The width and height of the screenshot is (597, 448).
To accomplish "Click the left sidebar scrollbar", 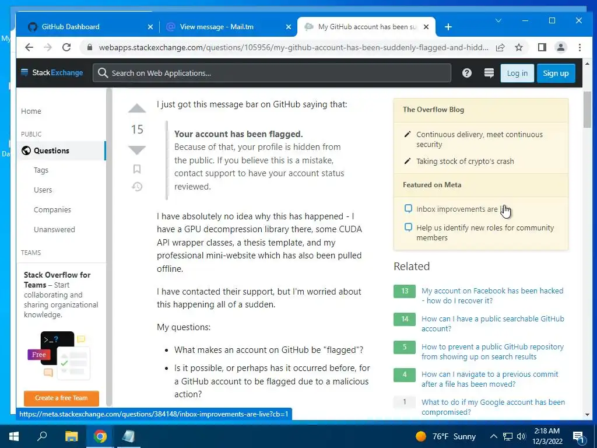I will click(109, 247).
